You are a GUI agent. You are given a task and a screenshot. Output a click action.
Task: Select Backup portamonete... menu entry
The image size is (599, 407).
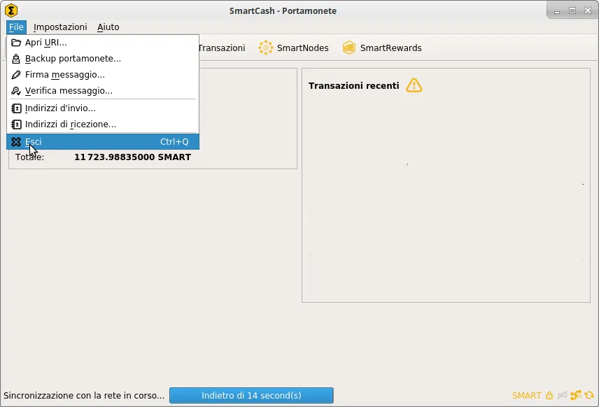(103, 59)
